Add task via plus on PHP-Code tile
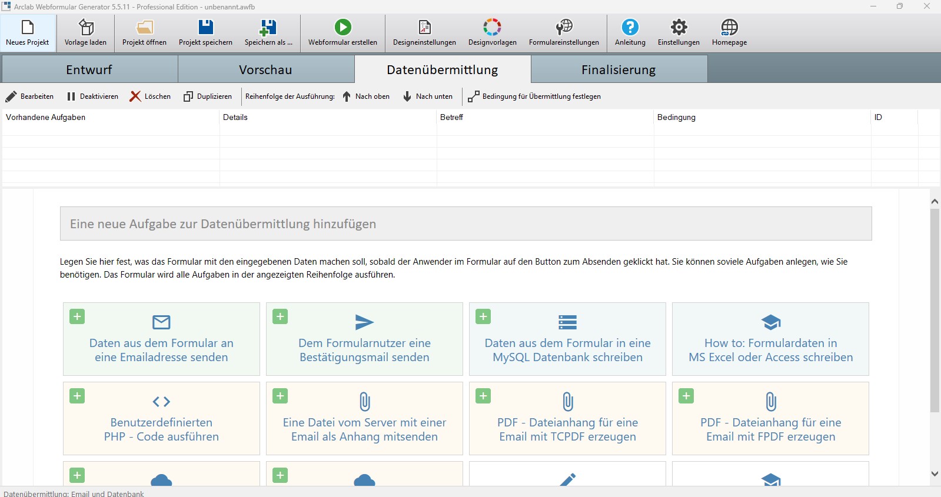Image resolution: width=941 pixels, height=497 pixels. click(x=77, y=396)
